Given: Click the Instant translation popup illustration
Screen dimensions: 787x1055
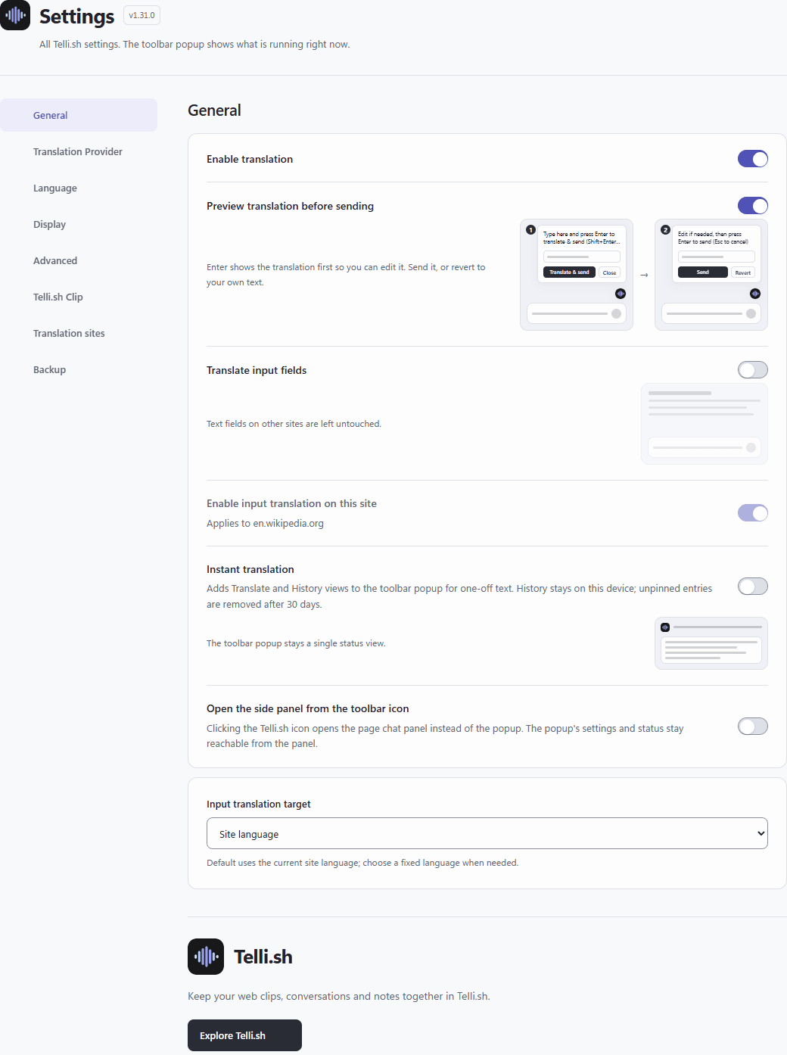Looking at the screenshot, I should pyautogui.click(x=711, y=643).
